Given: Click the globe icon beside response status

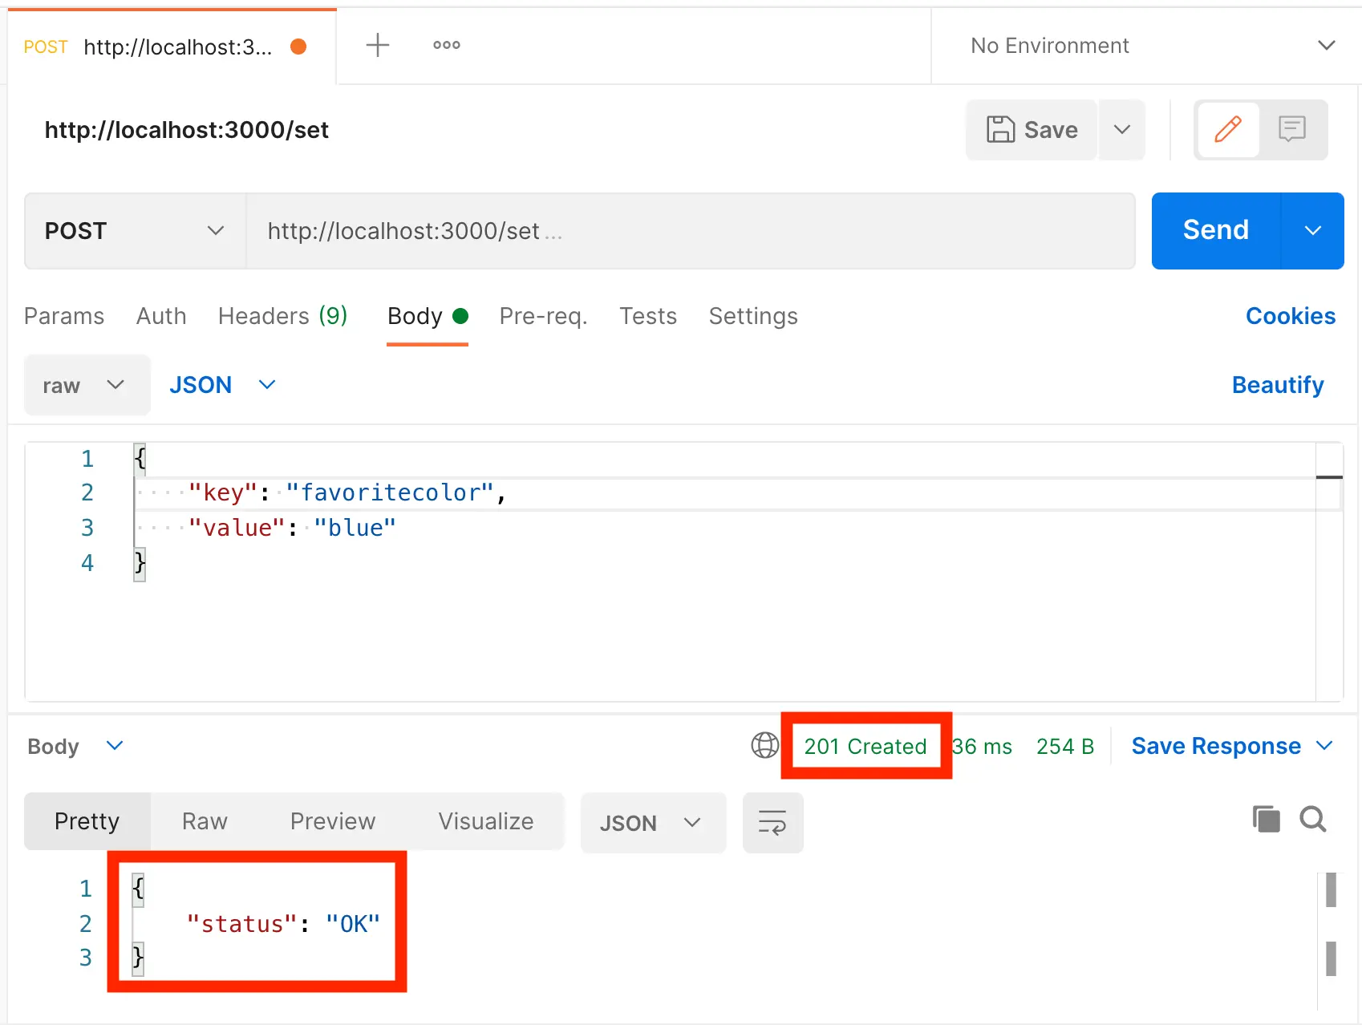Looking at the screenshot, I should [764, 746].
